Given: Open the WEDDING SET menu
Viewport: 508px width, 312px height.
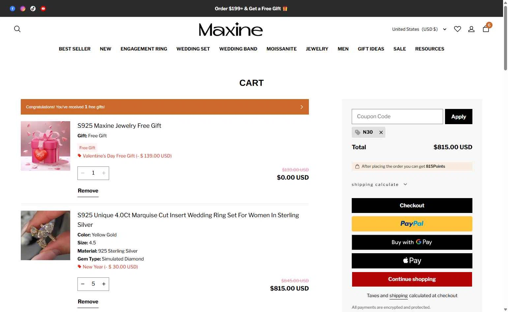Looking at the screenshot, I should click(x=193, y=49).
